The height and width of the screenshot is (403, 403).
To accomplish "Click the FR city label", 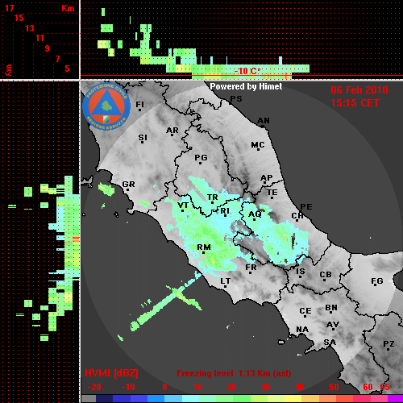I will pyautogui.click(x=251, y=268).
